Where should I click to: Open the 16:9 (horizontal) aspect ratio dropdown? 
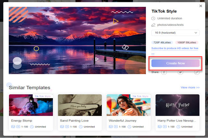[x=175, y=33]
